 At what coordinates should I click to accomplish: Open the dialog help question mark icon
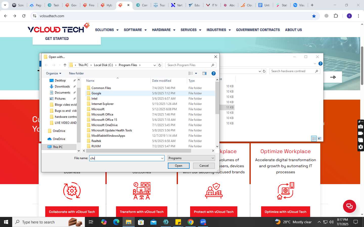[x=214, y=73]
